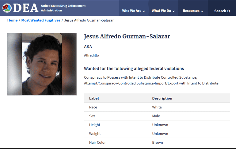This screenshot has height=149, width=236.
Task: Click United States Drug Enforcement Administration text
Action: click(x=63, y=8)
